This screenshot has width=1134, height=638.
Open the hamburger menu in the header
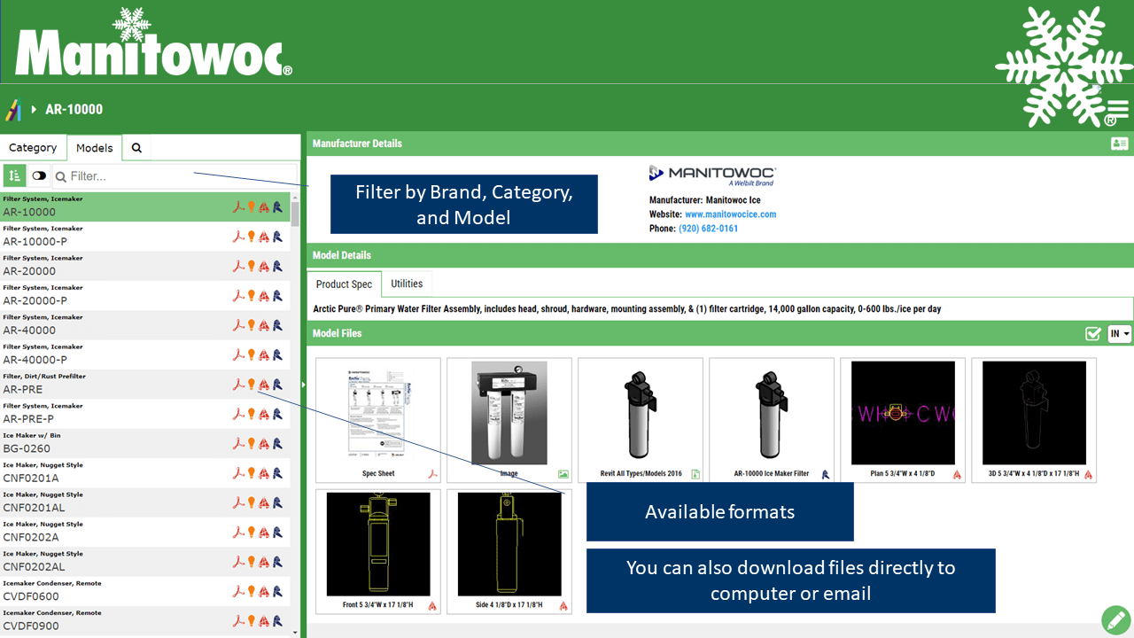coord(1118,109)
